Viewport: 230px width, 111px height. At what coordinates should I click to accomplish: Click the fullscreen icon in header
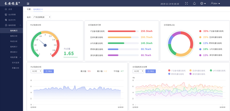(x=186, y=4)
